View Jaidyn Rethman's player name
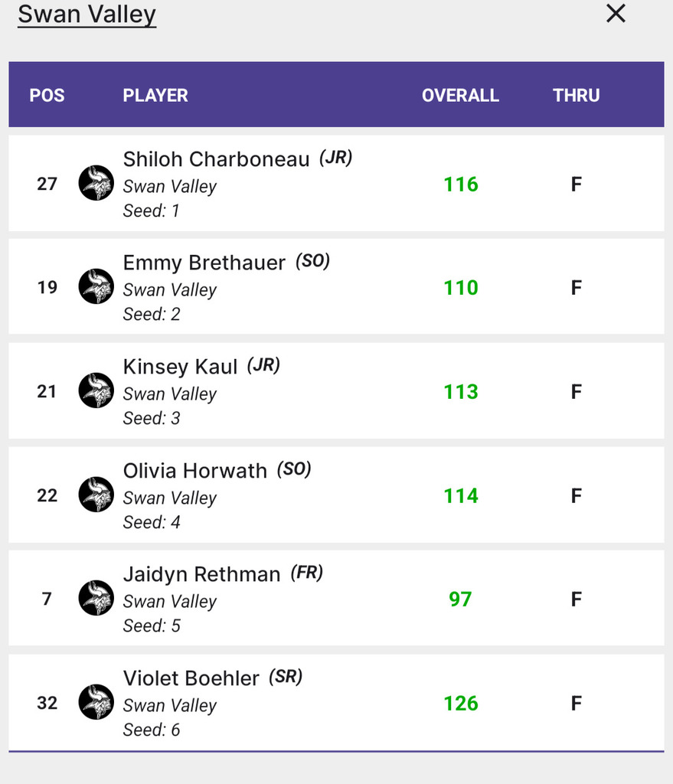 (201, 574)
